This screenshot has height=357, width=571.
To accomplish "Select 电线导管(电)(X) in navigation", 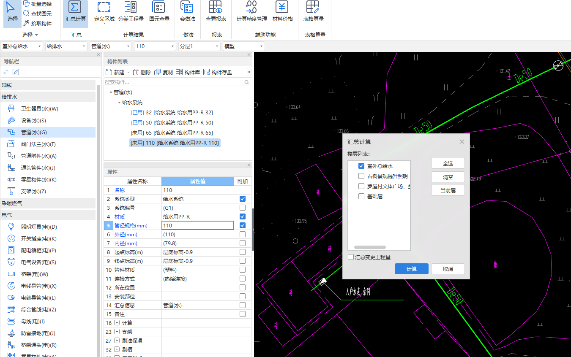I will (x=48, y=286).
